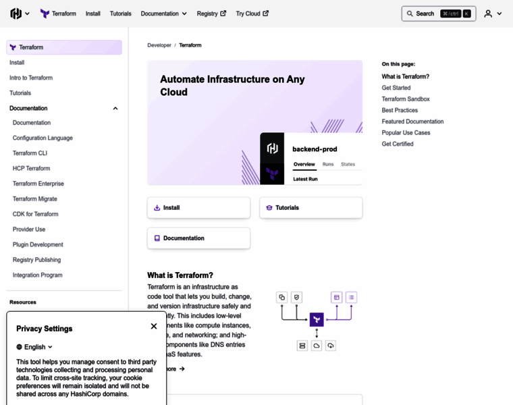Open the Registry external link
The image size is (513, 405).
coord(211,13)
